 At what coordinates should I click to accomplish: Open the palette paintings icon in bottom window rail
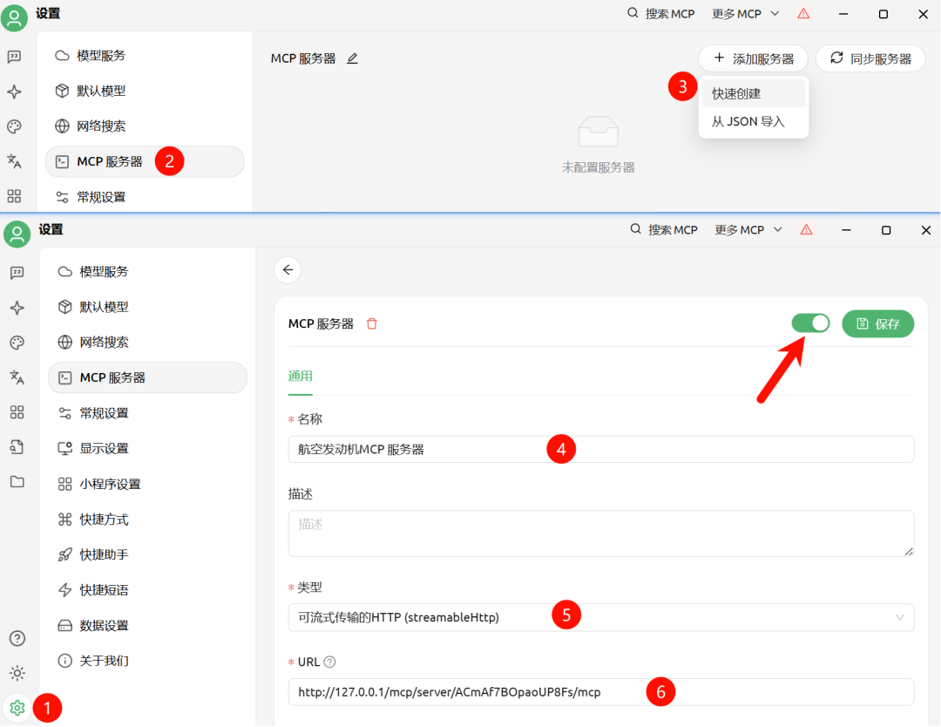[17, 343]
